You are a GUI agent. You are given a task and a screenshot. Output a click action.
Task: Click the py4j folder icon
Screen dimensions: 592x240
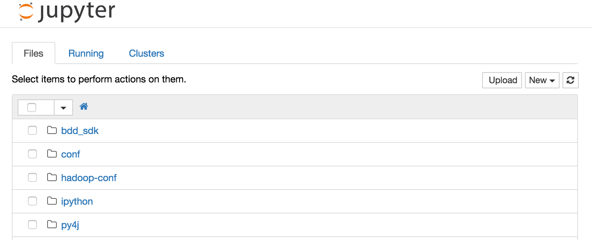click(x=52, y=225)
